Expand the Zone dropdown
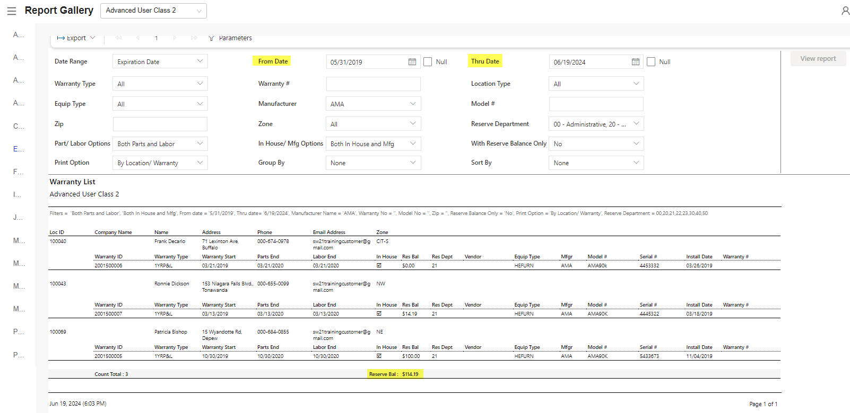Viewport: 850px width, 413px height. pos(374,124)
